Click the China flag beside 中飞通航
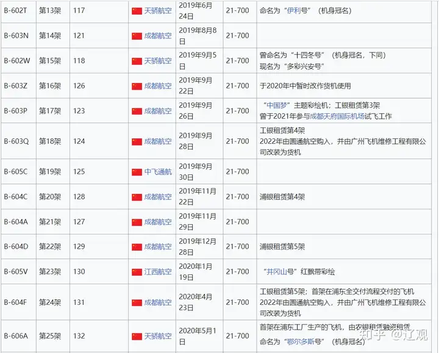This screenshot has width=439, height=353. [137, 172]
